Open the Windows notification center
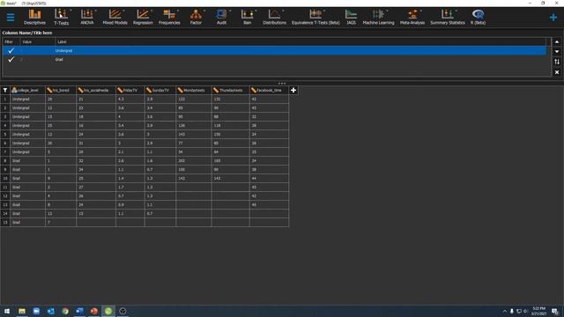 click(x=554, y=311)
